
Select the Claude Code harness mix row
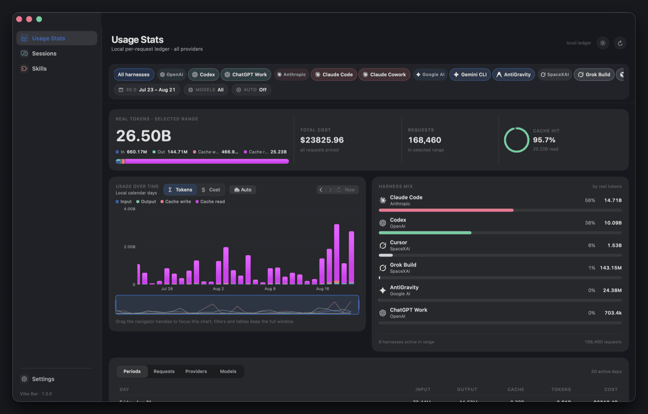click(500, 203)
